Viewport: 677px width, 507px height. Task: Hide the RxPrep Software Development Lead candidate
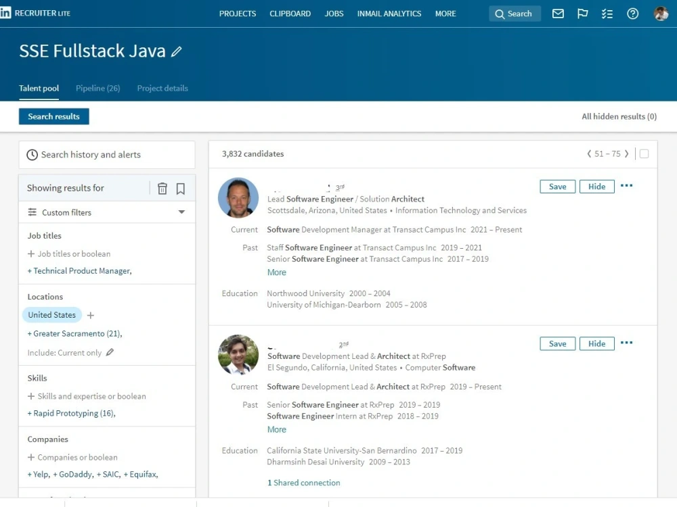click(x=596, y=343)
